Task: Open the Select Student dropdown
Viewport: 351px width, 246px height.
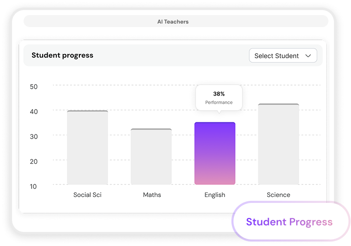Action: (283, 56)
